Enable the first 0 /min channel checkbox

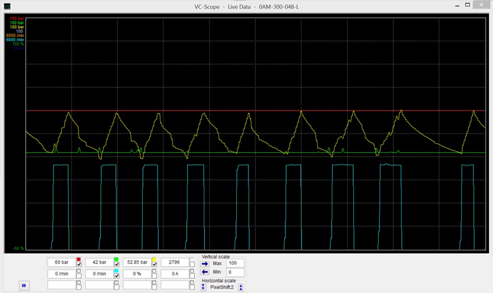(79, 276)
